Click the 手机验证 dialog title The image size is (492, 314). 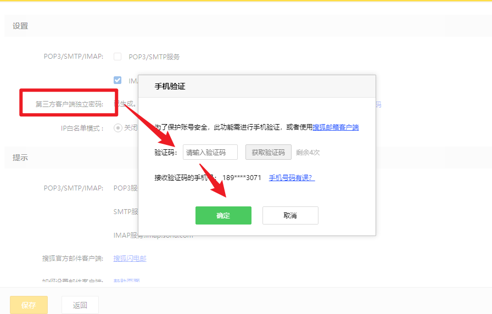170,87
